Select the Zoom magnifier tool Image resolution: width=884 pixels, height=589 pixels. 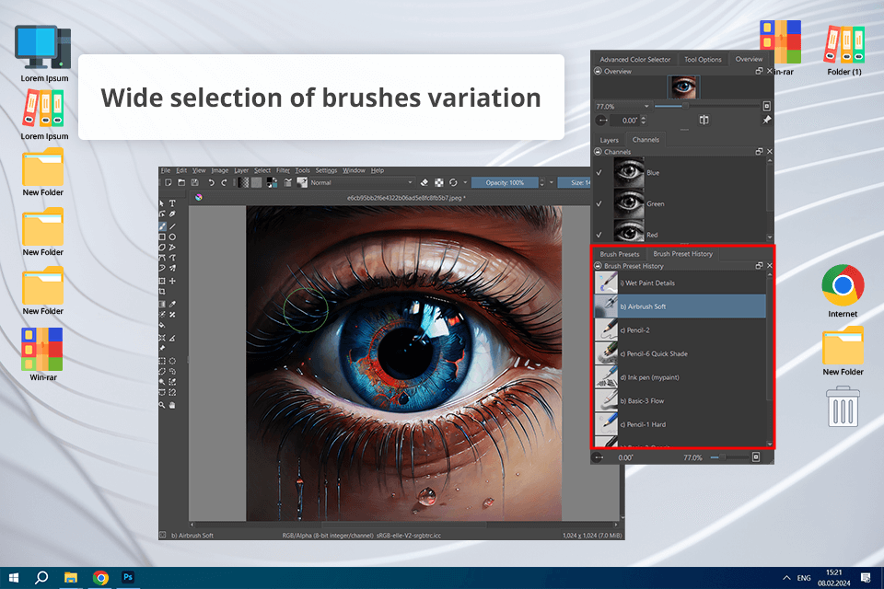tap(162, 405)
